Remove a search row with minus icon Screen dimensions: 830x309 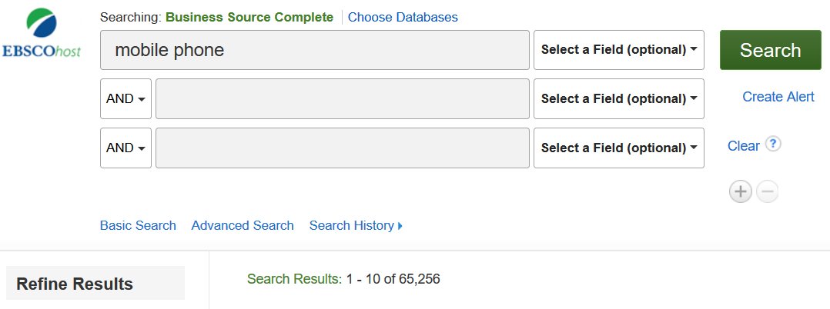768,191
